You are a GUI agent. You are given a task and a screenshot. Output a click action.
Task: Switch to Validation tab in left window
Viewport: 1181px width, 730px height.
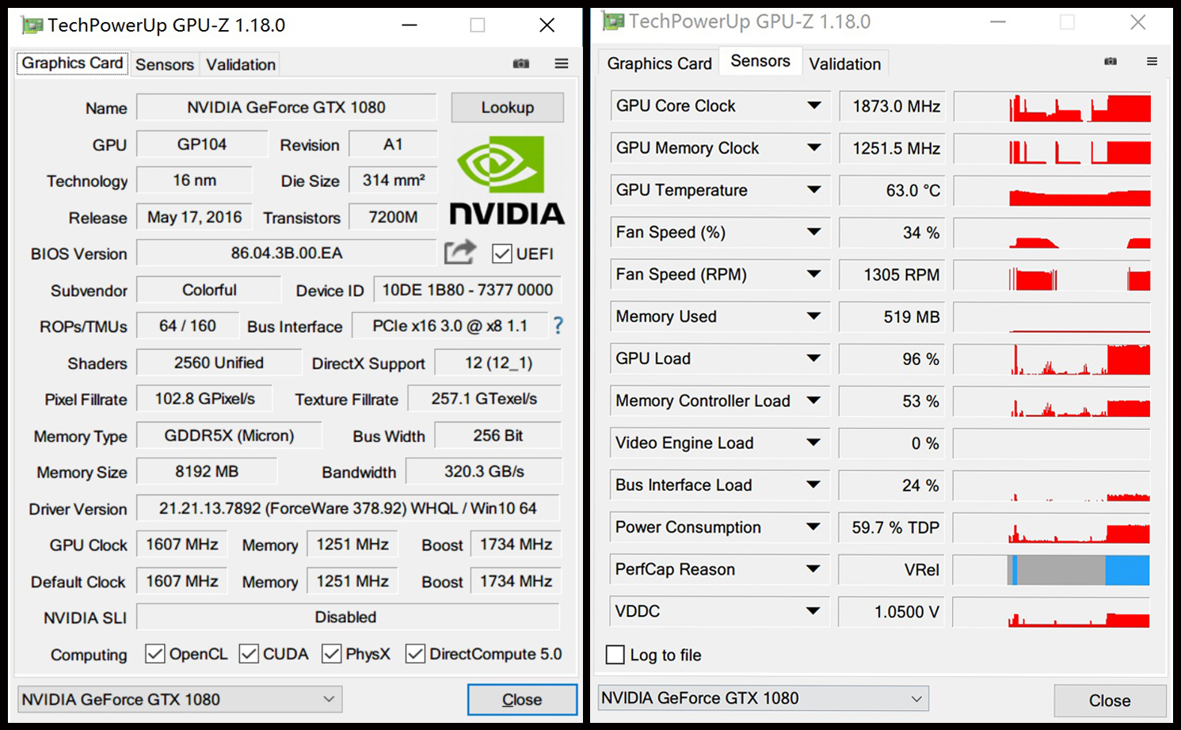[241, 64]
